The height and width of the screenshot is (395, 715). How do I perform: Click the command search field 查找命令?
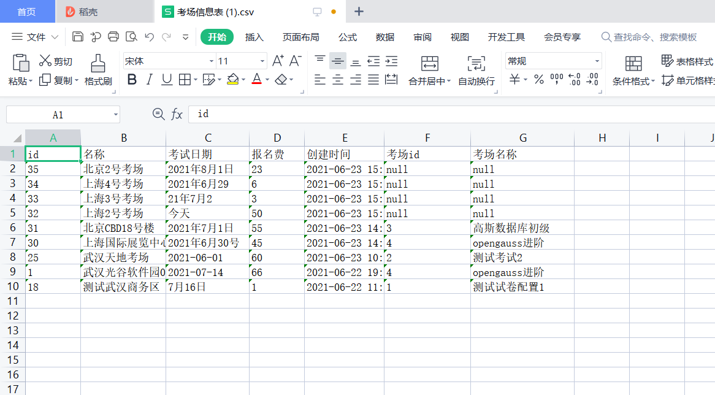(649, 37)
